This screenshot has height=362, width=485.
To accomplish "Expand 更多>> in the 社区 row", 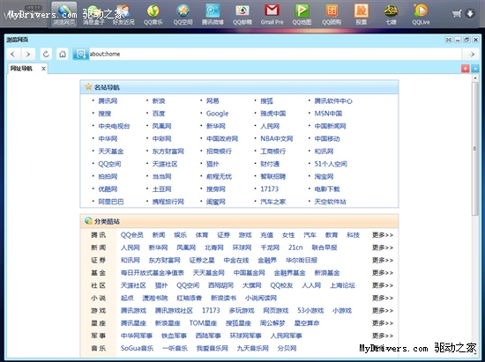I will [383, 285].
